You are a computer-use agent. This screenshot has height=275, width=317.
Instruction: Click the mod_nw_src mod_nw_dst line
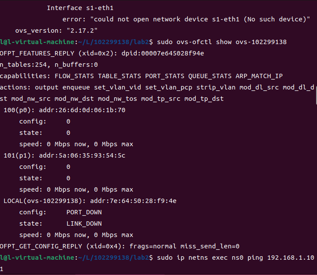coord(111,99)
